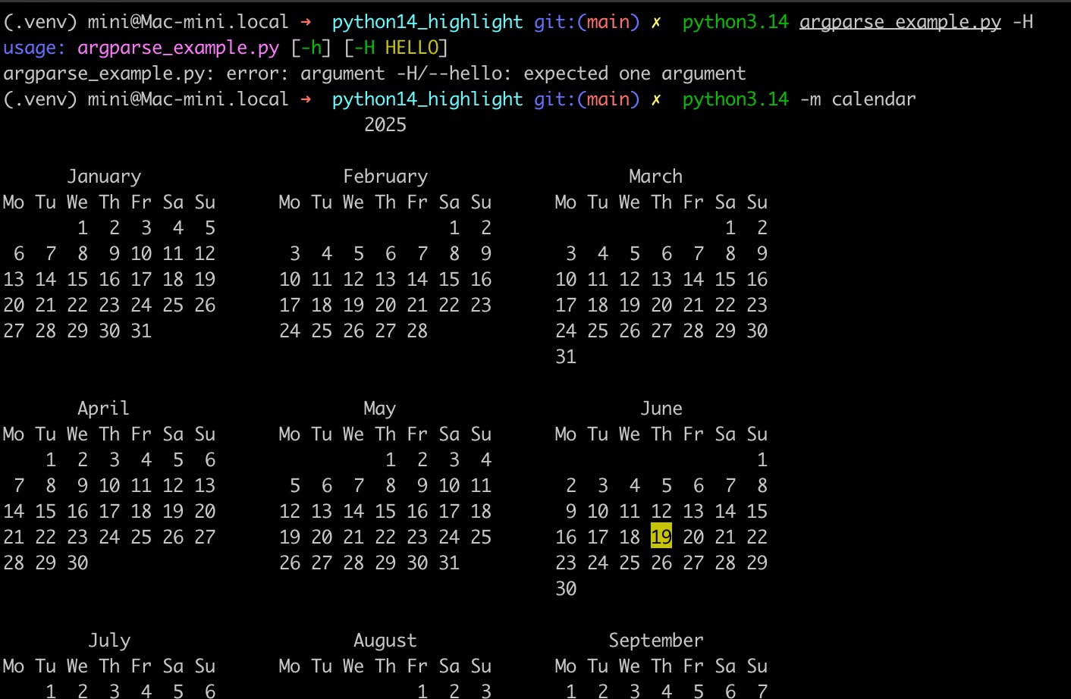Click the March month title

(x=655, y=177)
